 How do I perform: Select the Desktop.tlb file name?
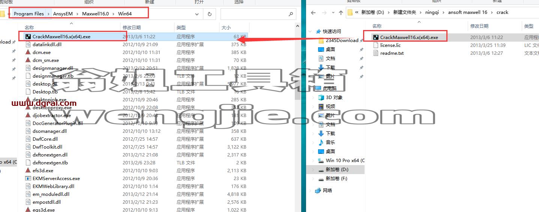pos(45,92)
